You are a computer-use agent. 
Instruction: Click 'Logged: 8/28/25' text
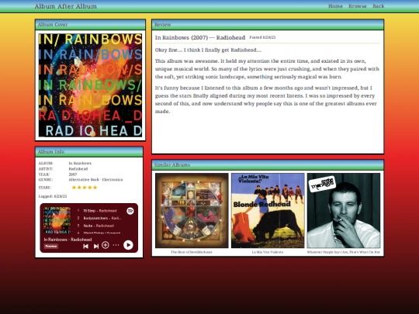point(53,196)
